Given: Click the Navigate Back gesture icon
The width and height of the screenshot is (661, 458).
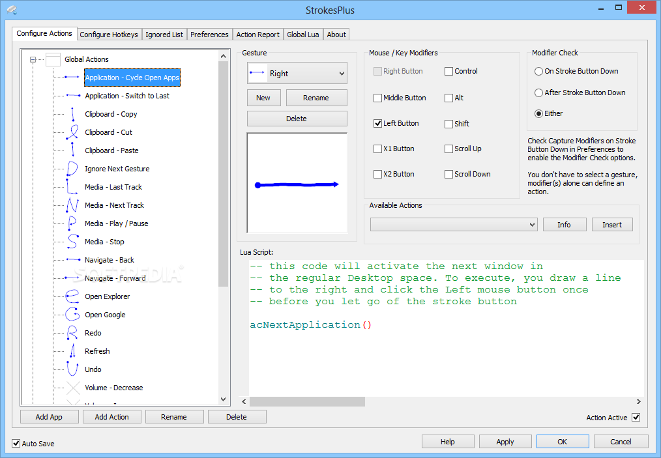Looking at the screenshot, I should click(73, 260).
